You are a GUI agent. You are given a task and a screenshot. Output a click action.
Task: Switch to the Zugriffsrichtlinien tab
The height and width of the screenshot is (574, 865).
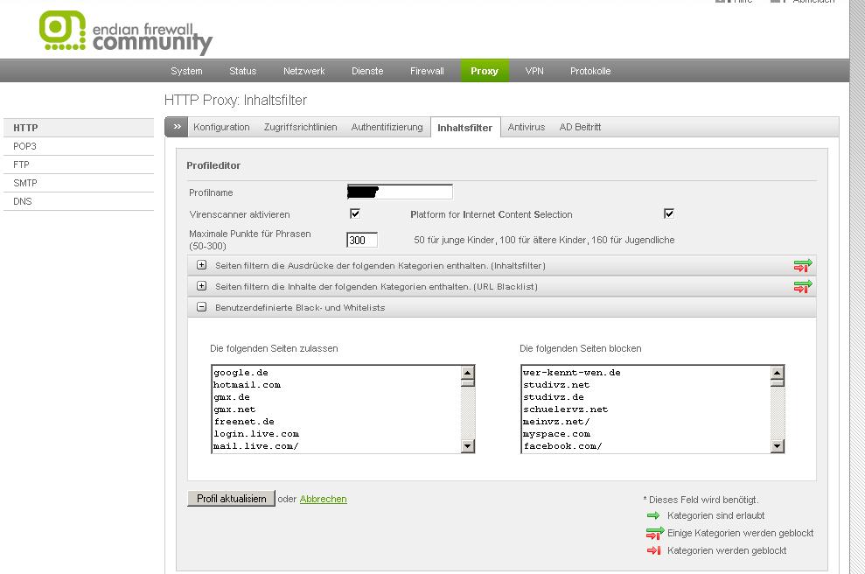300,127
